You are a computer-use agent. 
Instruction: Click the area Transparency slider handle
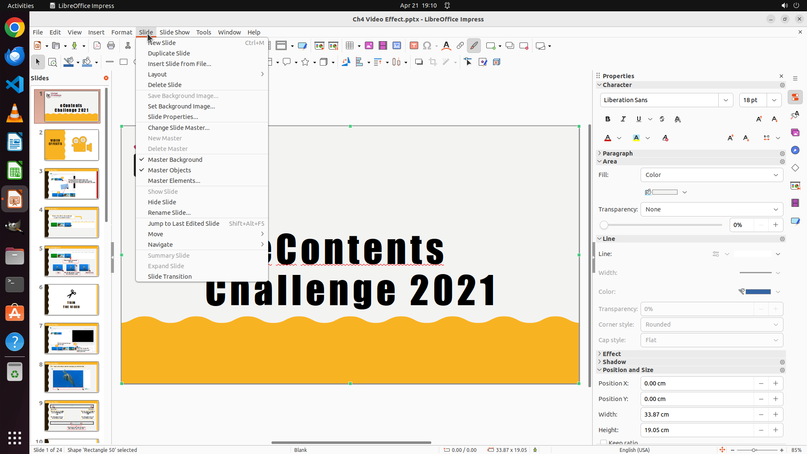pos(604,225)
